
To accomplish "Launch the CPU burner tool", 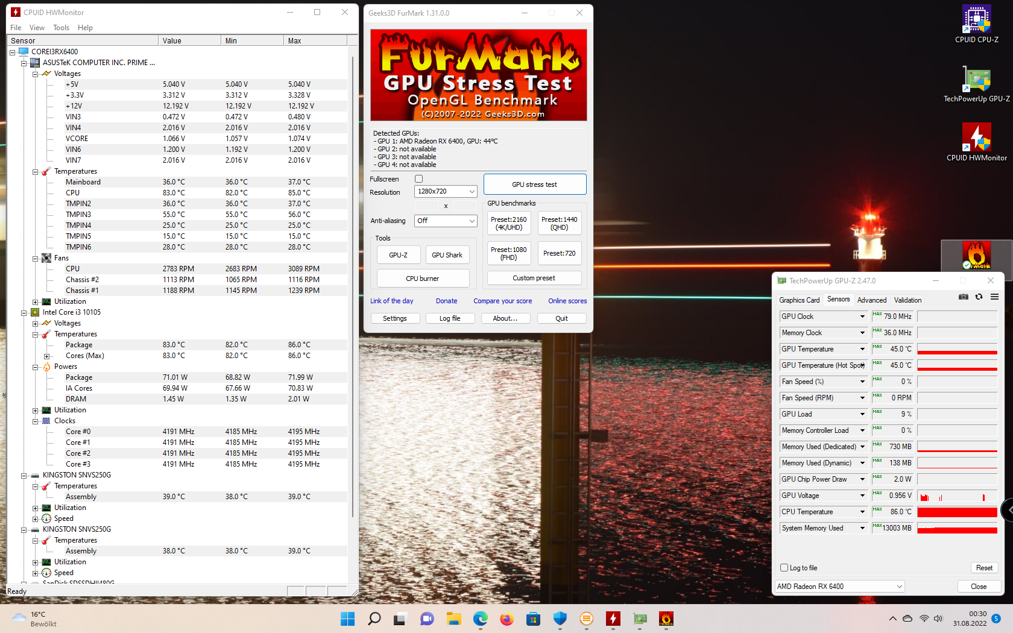I will [423, 279].
